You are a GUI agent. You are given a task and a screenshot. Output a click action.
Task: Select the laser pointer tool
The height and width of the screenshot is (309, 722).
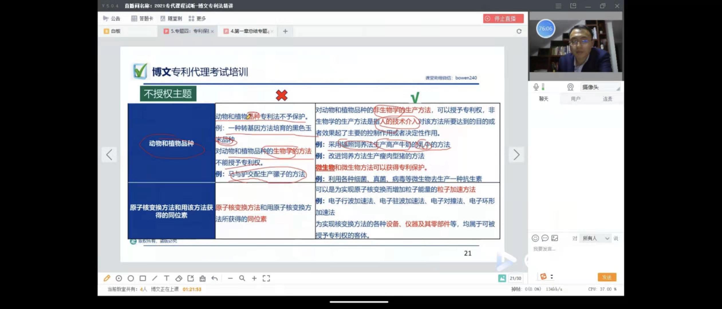coord(119,278)
